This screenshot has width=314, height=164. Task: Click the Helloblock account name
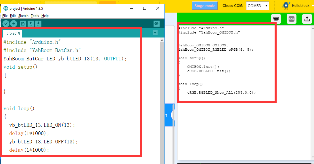[x=300, y=5]
